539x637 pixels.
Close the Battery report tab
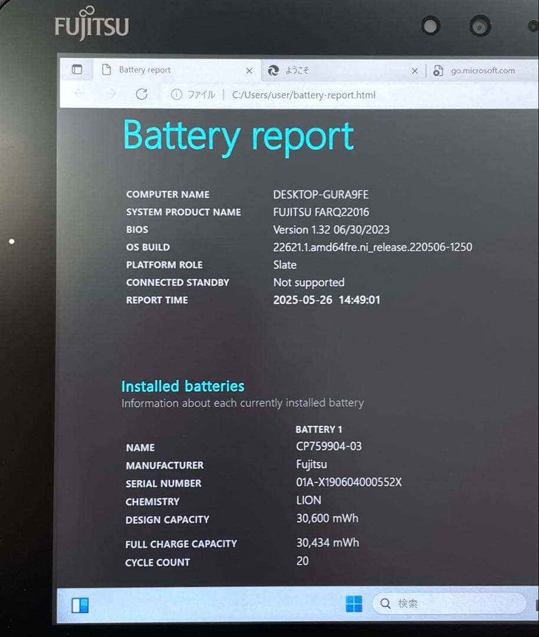pyautogui.click(x=249, y=71)
